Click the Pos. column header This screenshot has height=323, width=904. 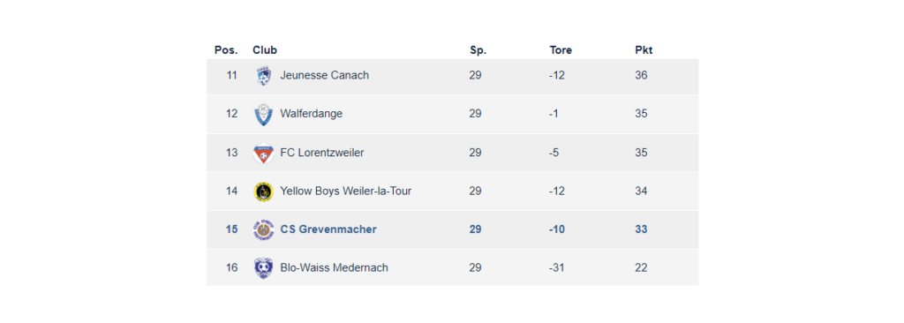(x=226, y=50)
